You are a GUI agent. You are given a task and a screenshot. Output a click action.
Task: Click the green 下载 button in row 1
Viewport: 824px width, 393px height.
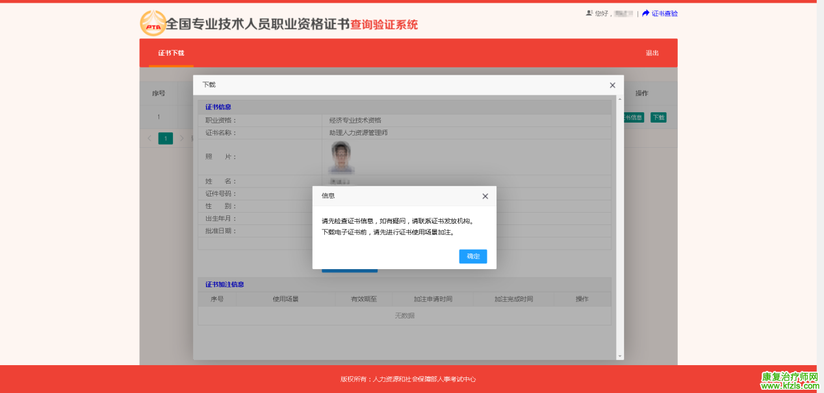click(658, 117)
